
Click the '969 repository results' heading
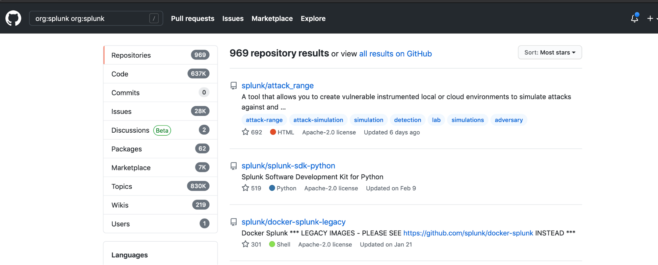279,53
